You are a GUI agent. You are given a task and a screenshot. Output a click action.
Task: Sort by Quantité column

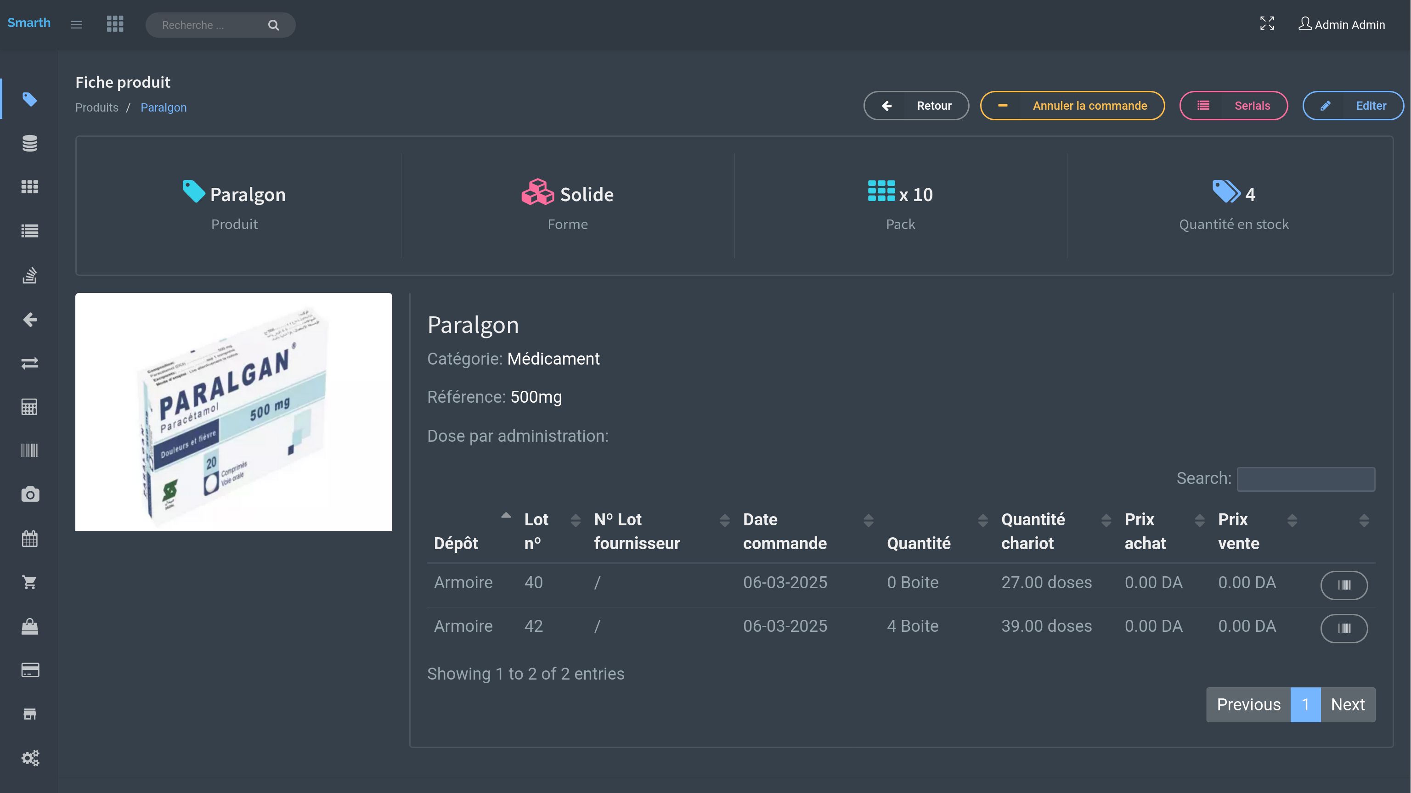tap(937, 531)
